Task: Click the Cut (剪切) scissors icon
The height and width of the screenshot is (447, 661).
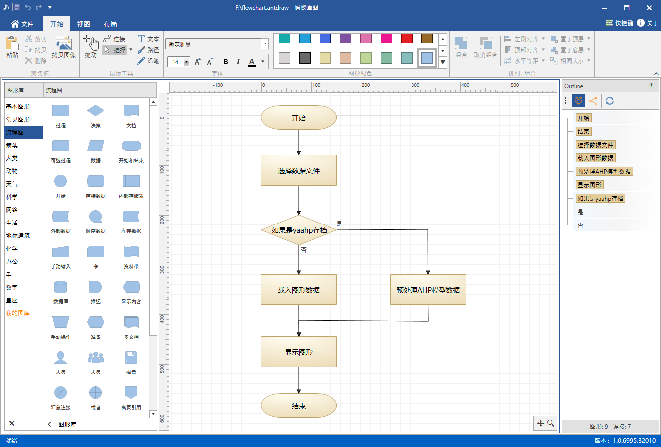Action: 29,39
